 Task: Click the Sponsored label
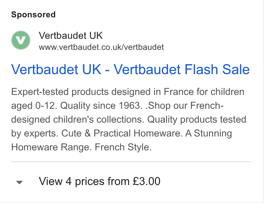pos(33,15)
